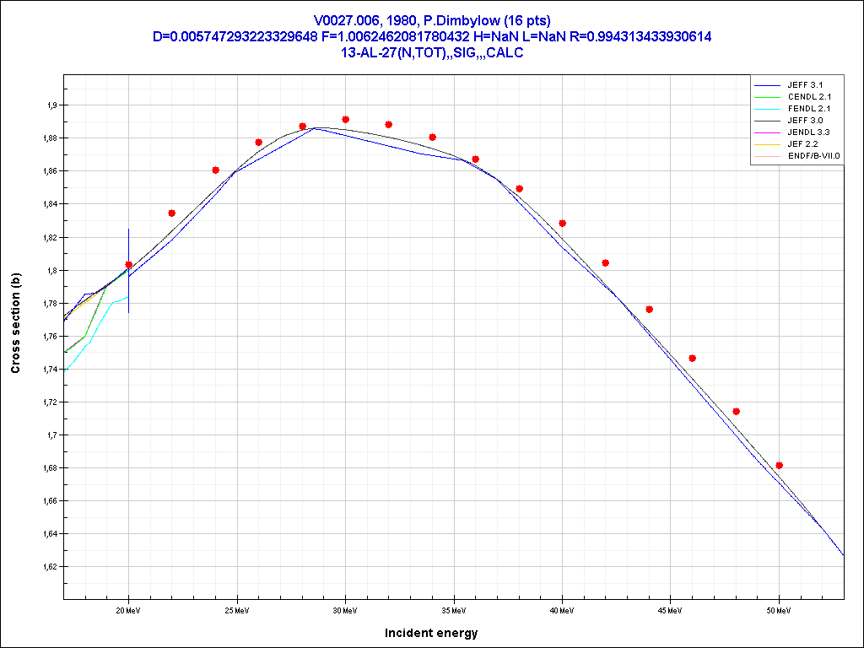Click the chart title "V0027.006, 1980, P.Dimbylow"
This screenshot has width=864, height=648.
(431, 21)
